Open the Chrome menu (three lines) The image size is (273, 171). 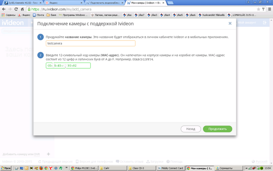(269, 9)
